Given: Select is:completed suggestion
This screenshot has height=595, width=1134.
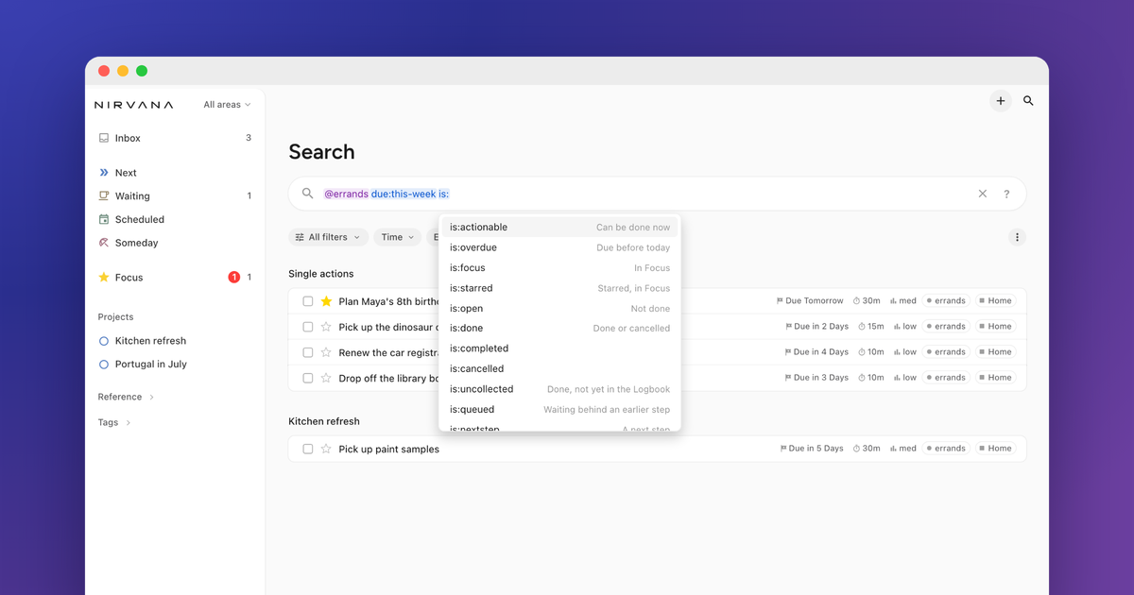Looking at the screenshot, I should click(x=559, y=348).
